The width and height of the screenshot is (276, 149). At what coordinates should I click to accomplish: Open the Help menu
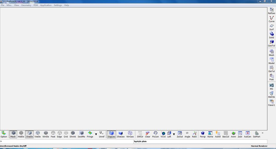(67, 5)
